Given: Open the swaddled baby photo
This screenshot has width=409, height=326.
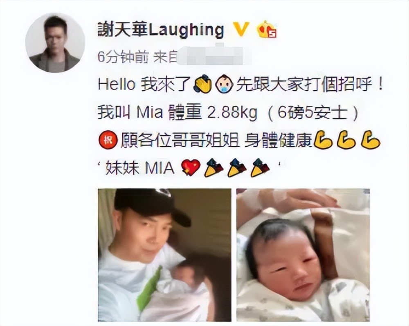Looking at the screenshot, I should [303, 255].
